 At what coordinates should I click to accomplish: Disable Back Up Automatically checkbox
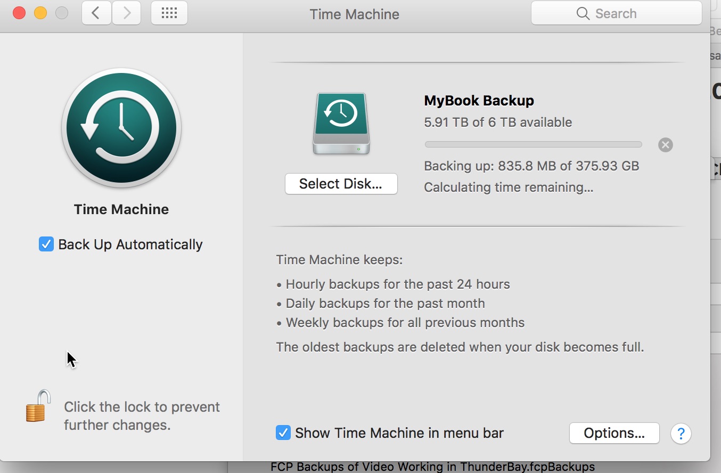pos(46,244)
